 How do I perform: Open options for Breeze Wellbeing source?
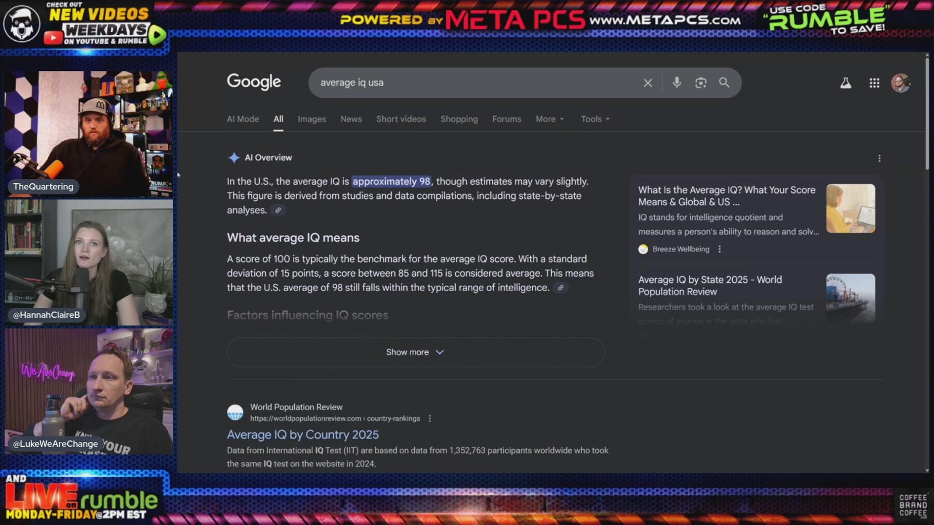(x=719, y=249)
